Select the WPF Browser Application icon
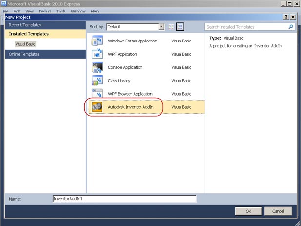301x226 pixels. pos(98,94)
